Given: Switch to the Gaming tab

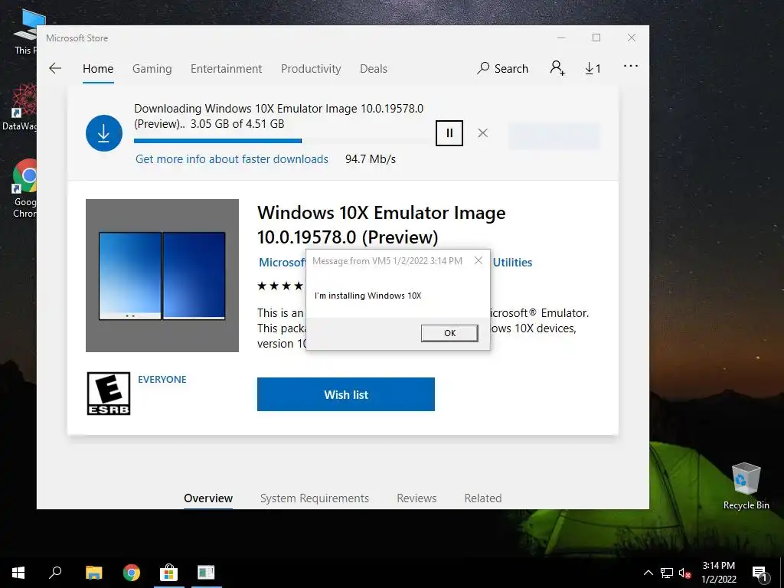Looking at the screenshot, I should (152, 68).
